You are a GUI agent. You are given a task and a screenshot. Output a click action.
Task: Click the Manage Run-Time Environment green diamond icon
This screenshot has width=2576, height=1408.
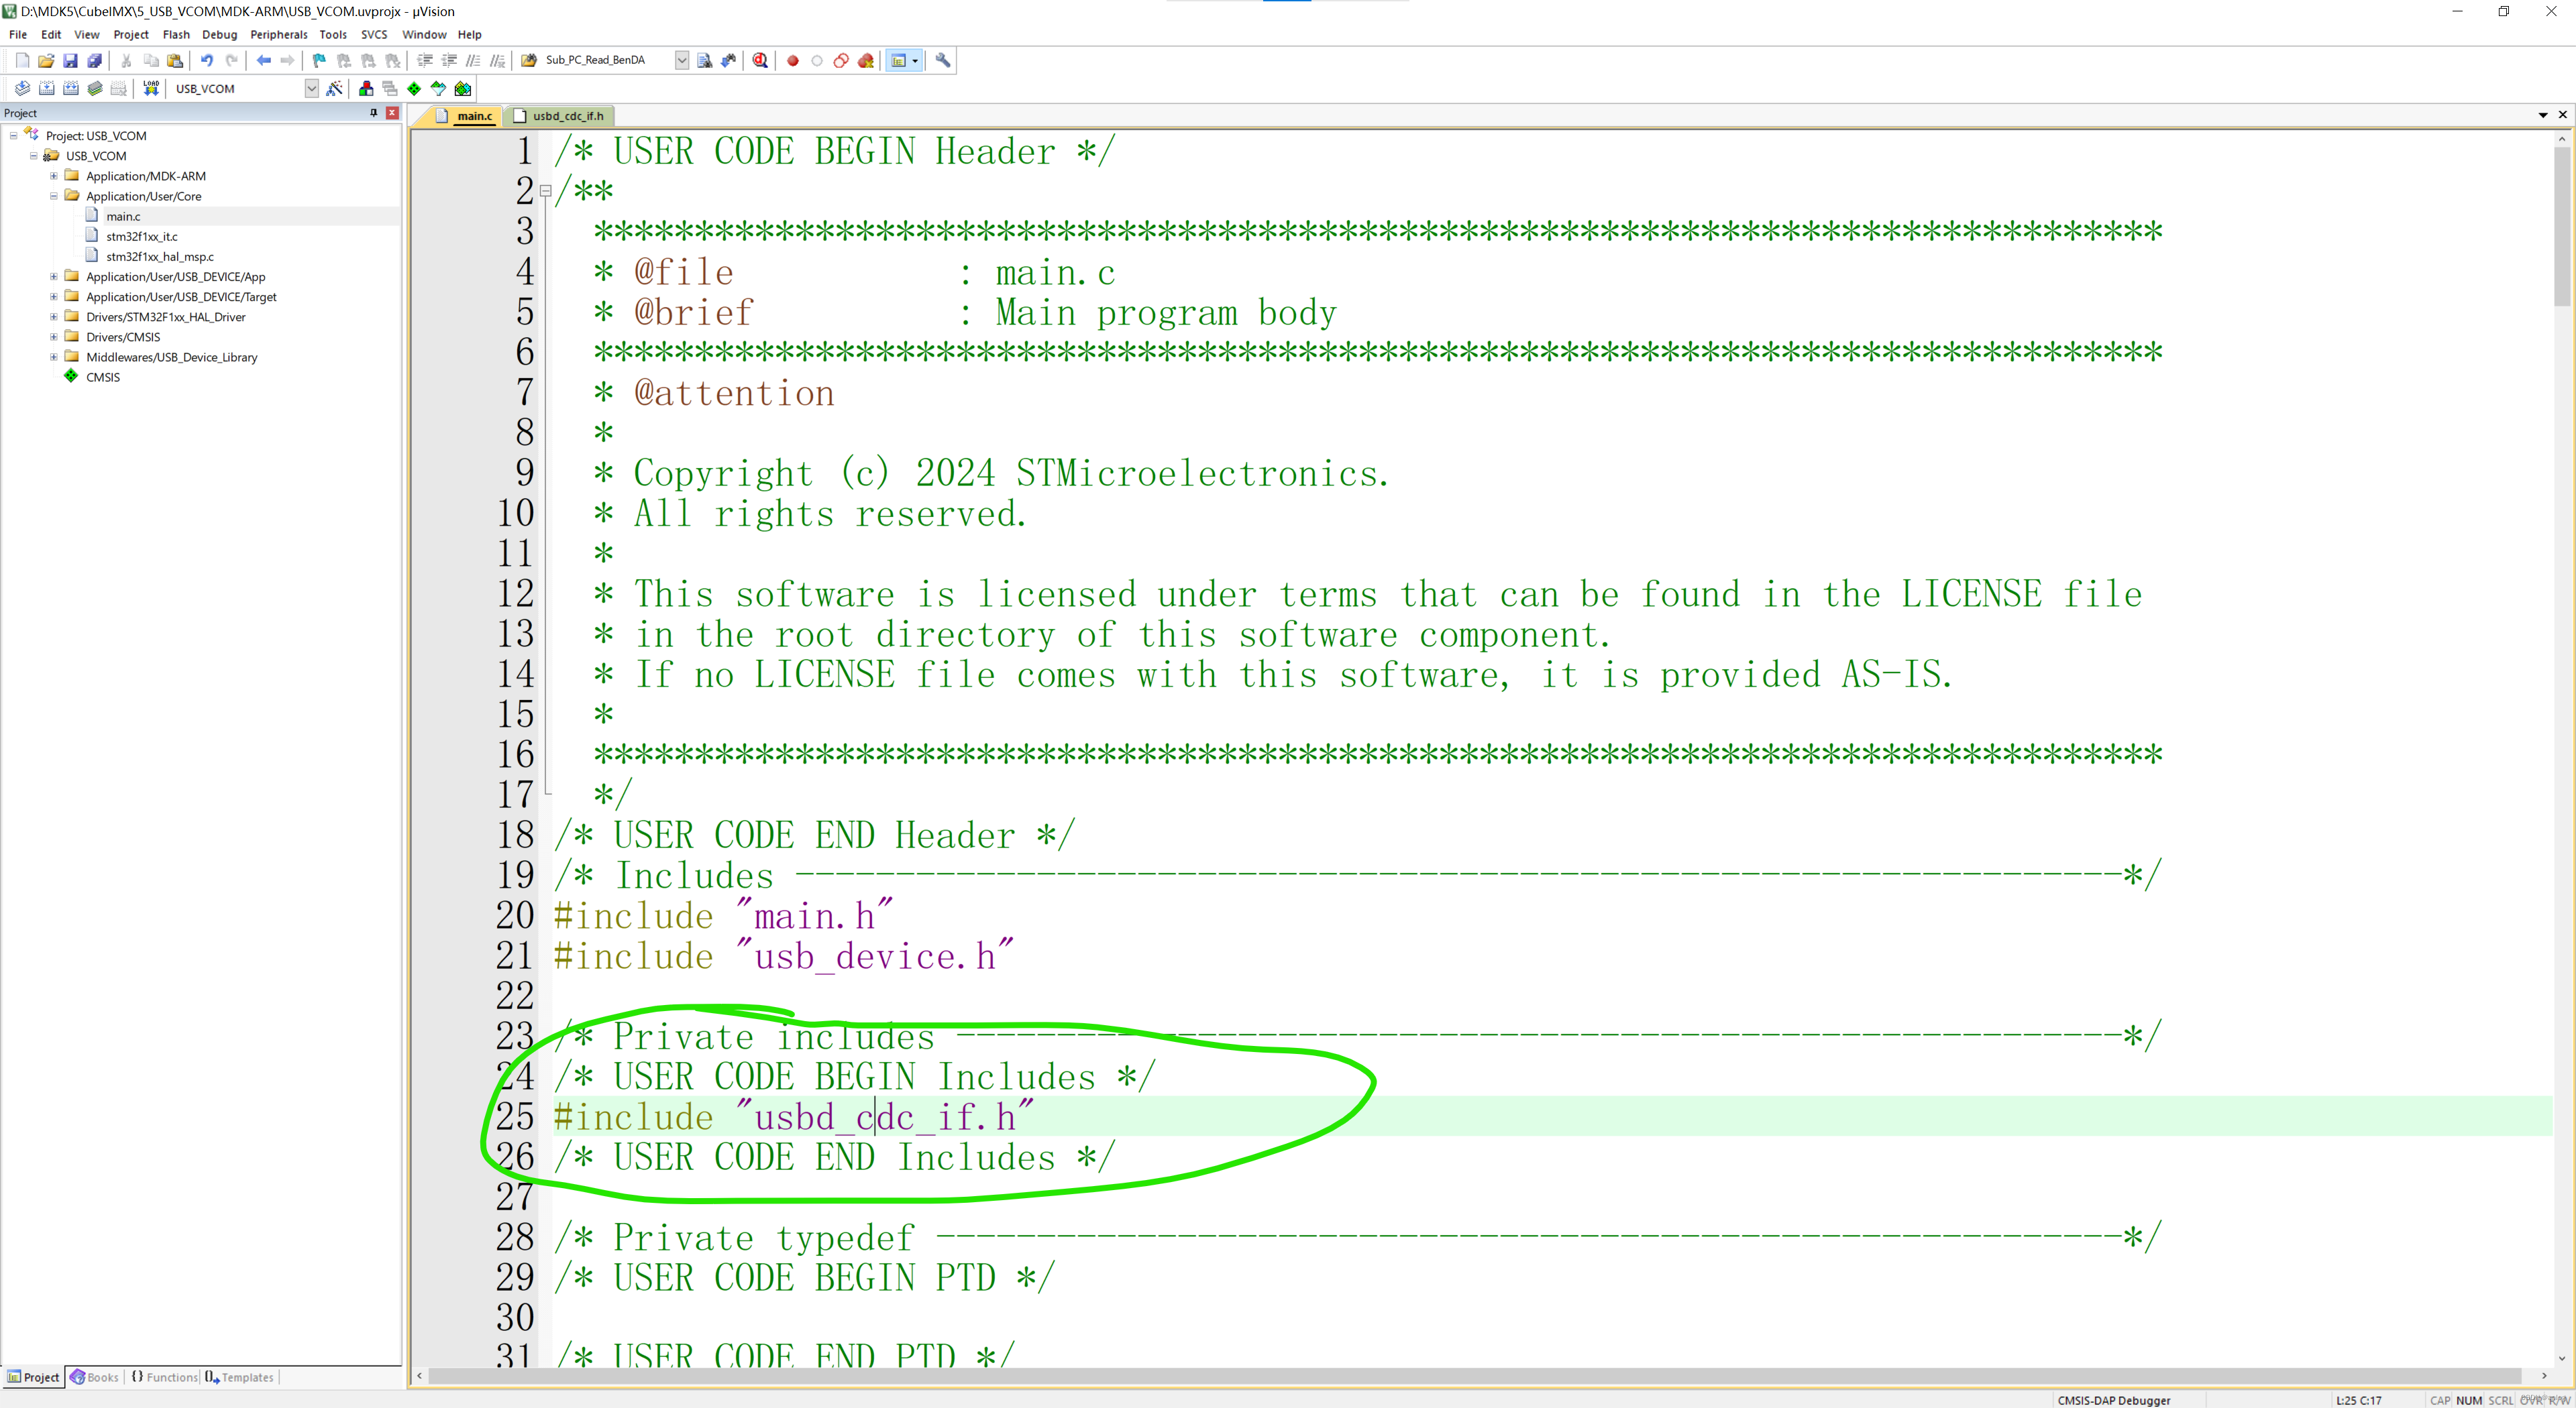[x=414, y=88]
